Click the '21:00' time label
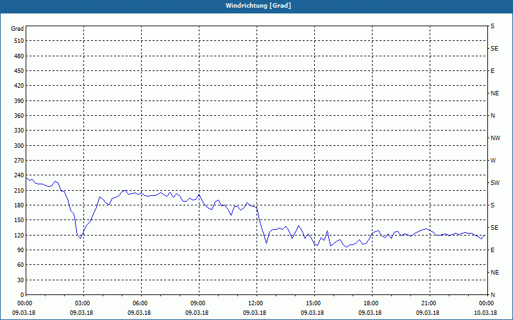Viewport: 513px width, 320px height. pyautogui.click(x=430, y=303)
